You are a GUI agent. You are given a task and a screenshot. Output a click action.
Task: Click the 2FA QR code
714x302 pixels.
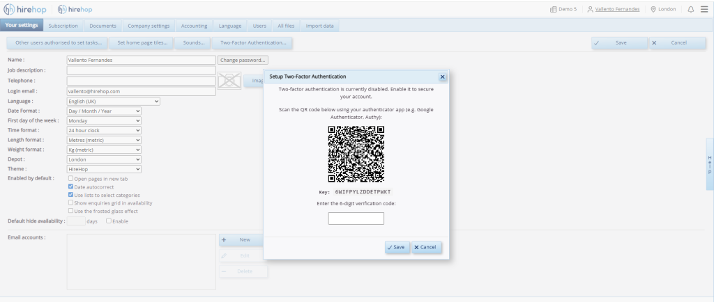[356, 154]
